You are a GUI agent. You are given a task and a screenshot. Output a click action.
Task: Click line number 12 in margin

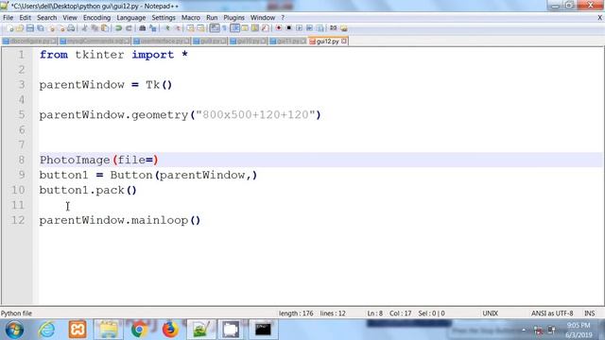point(18,220)
